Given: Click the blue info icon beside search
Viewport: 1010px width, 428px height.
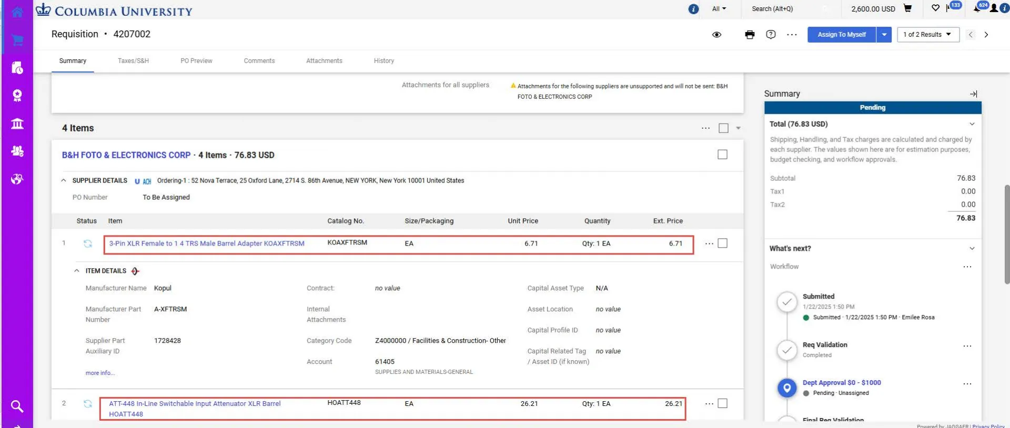Looking at the screenshot, I should click(x=693, y=9).
